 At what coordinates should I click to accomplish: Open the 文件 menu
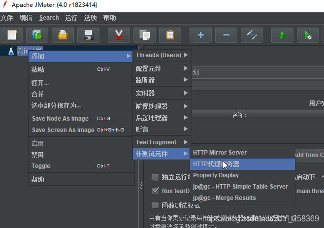[6, 18]
